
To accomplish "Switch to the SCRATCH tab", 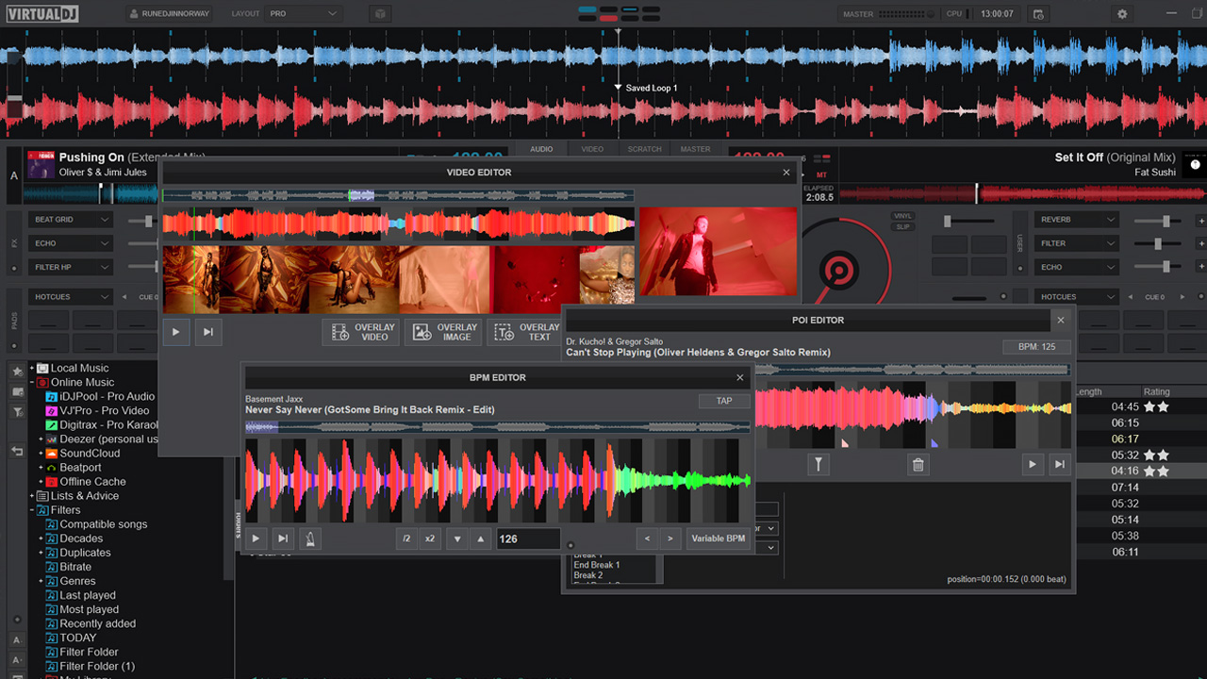I will 644,149.
